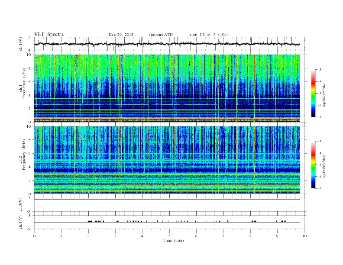Click the ch.2 spectrogram plot area

point(167,160)
